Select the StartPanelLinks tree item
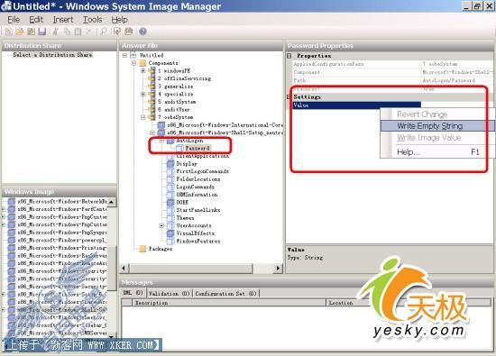 tap(198, 210)
